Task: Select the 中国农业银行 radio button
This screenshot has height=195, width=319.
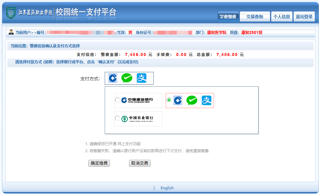Action: [118, 118]
